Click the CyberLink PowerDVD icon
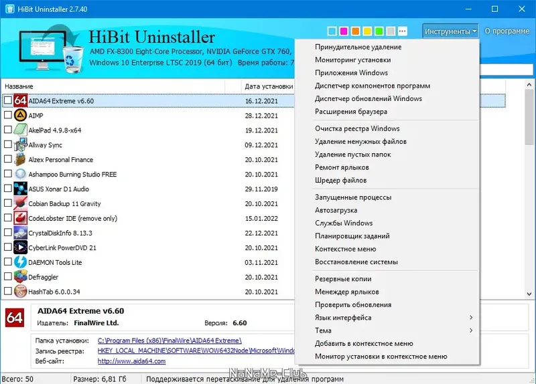Image resolution: width=536 pixels, height=384 pixels. [21, 248]
